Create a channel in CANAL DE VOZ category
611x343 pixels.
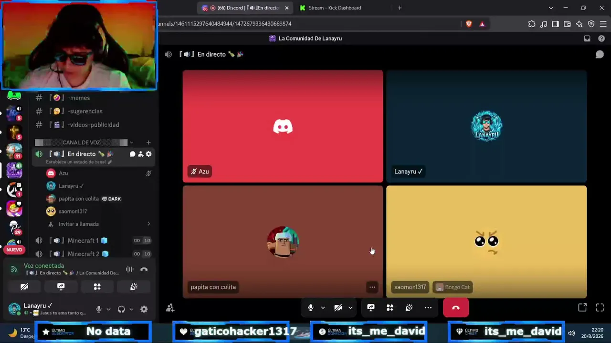click(148, 142)
